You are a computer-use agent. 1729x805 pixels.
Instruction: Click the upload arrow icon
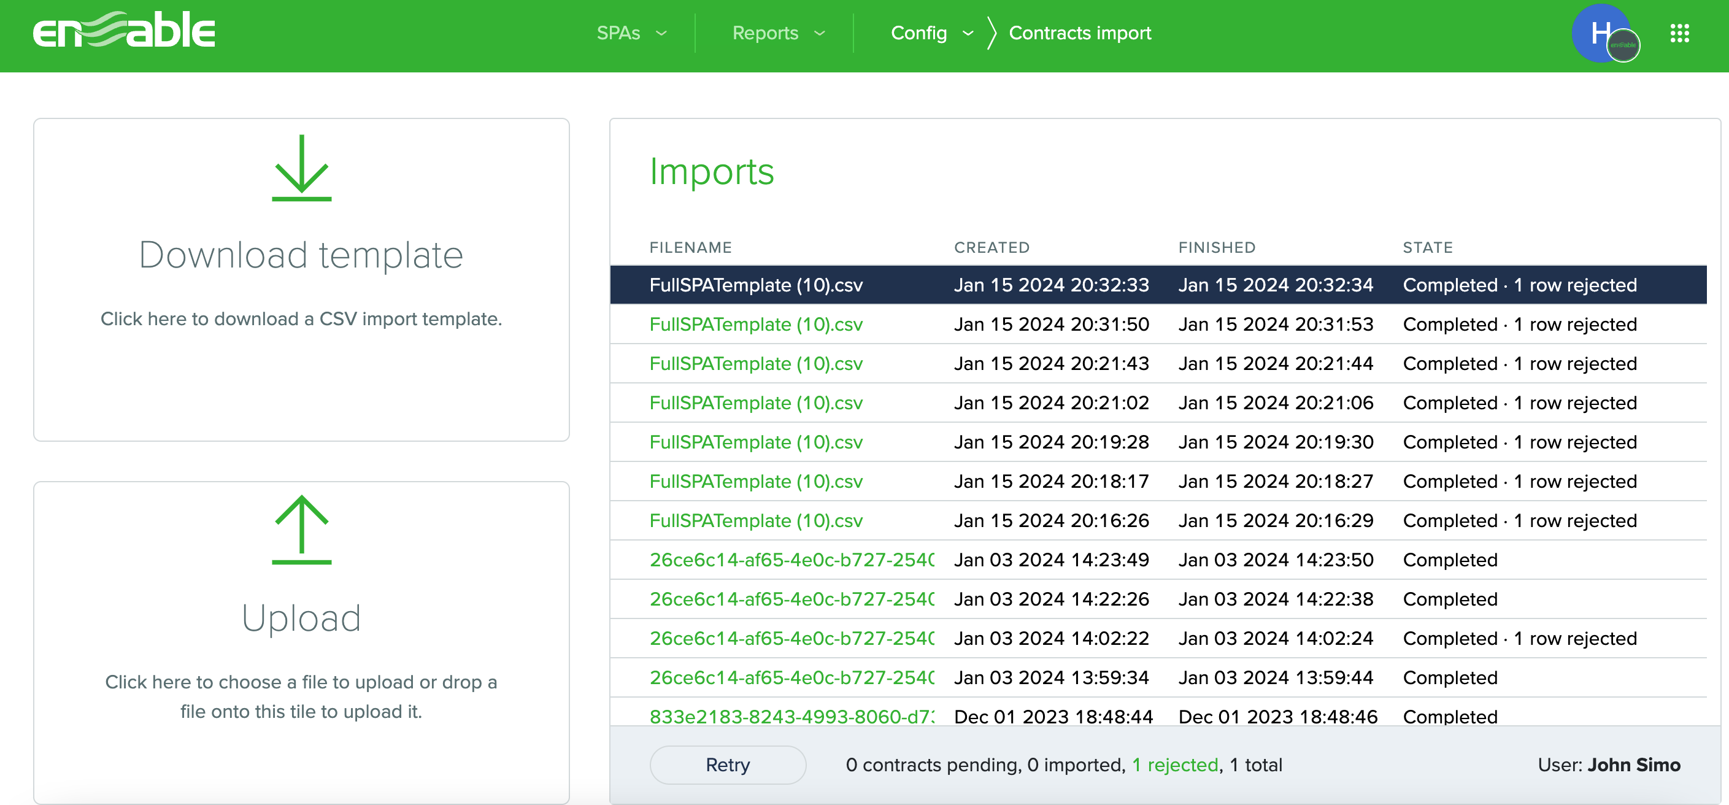301,530
